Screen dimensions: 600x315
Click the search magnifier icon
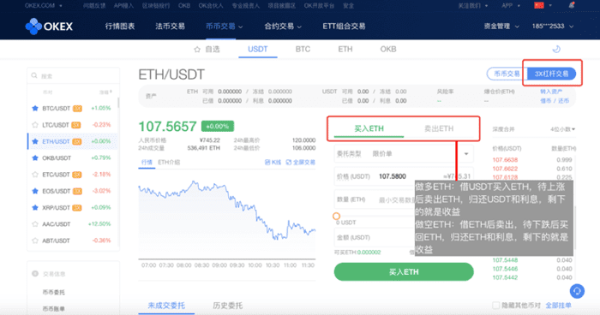pos(34,75)
